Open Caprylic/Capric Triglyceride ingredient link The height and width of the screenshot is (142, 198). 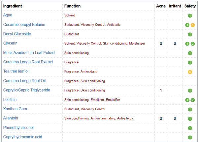(27, 90)
